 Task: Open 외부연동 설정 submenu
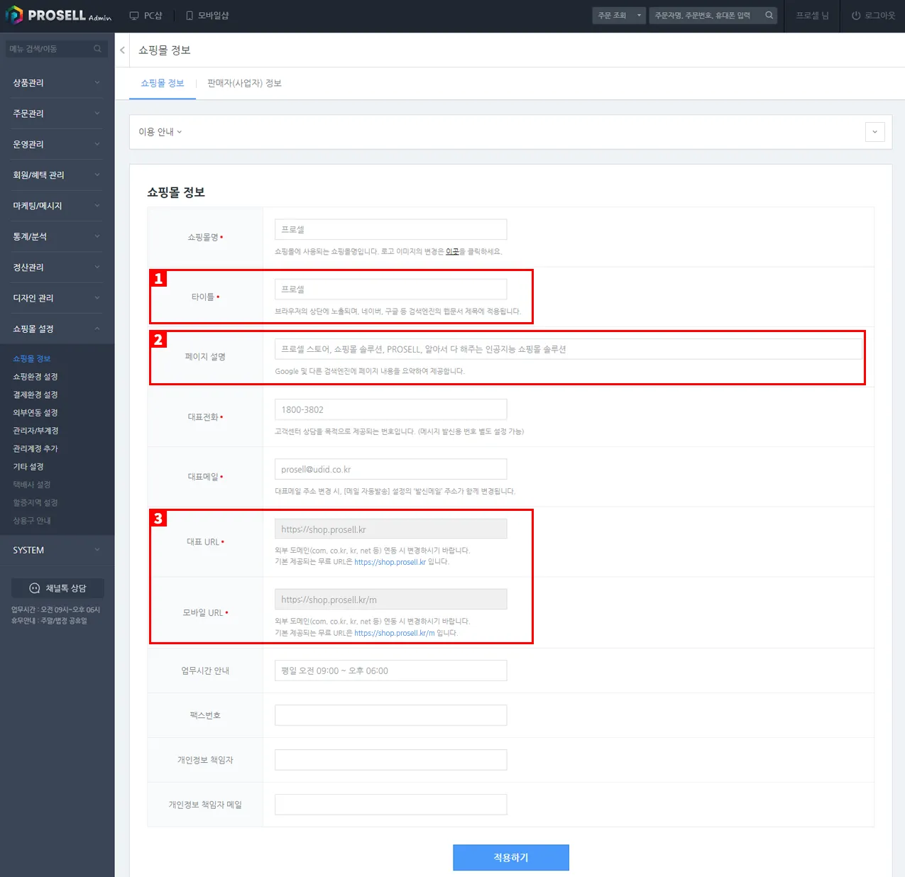35,413
